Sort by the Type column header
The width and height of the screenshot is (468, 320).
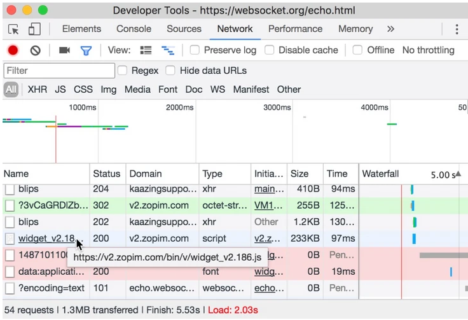coord(224,174)
